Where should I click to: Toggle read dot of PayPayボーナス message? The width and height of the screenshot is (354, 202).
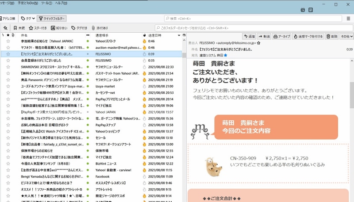(x=88, y=112)
